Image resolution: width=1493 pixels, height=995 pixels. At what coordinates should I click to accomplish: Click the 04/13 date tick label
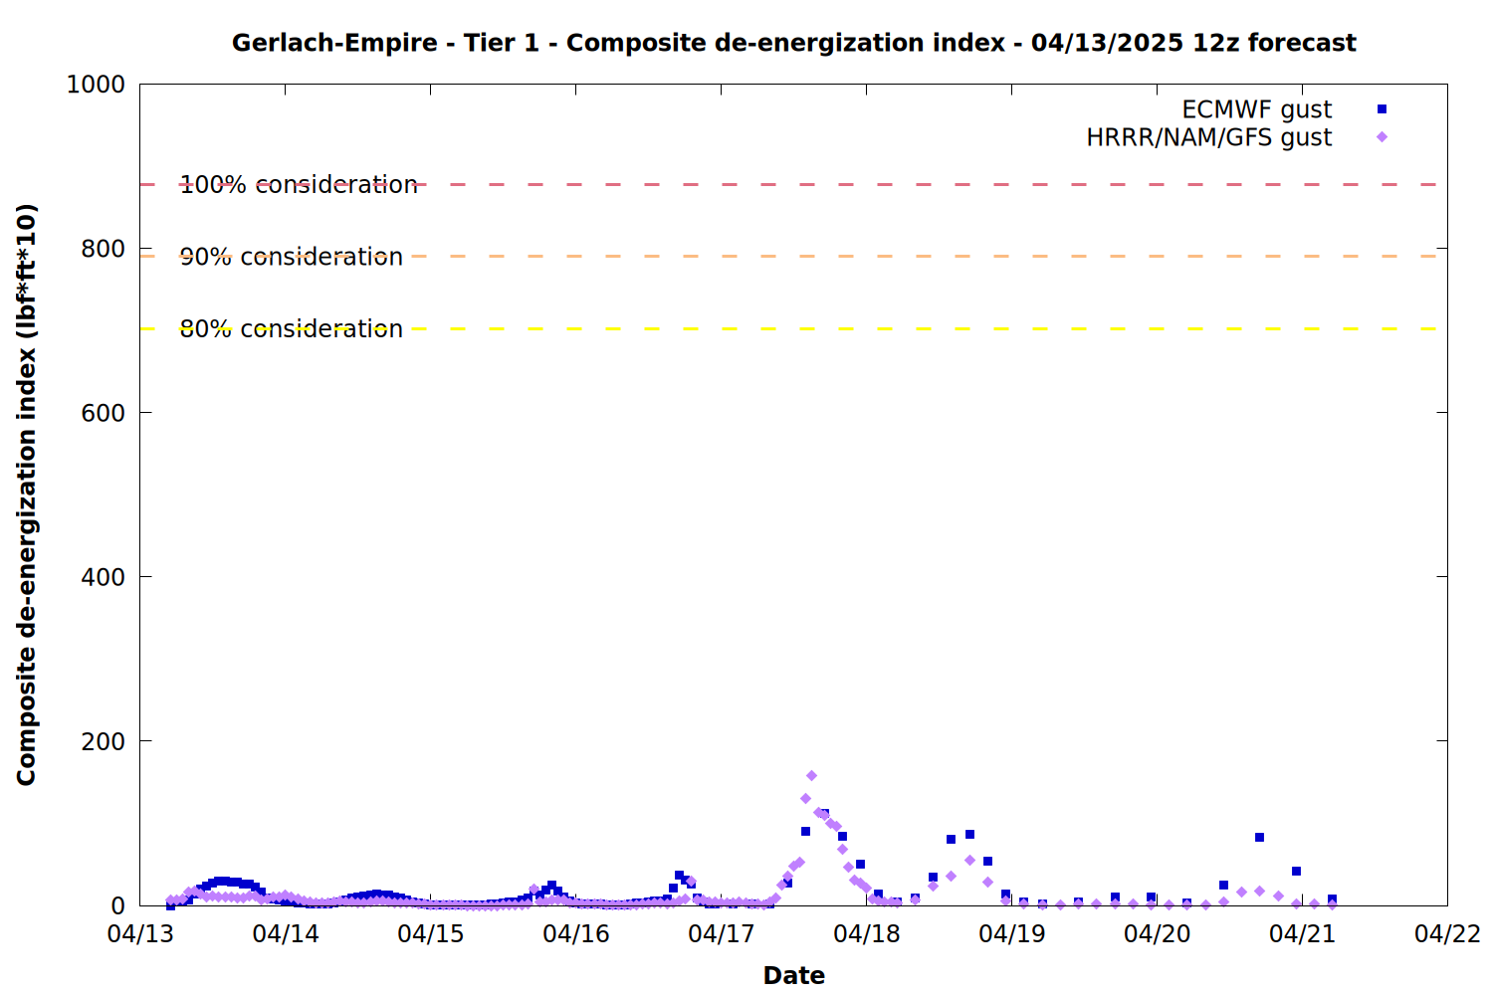click(x=140, y=934)
